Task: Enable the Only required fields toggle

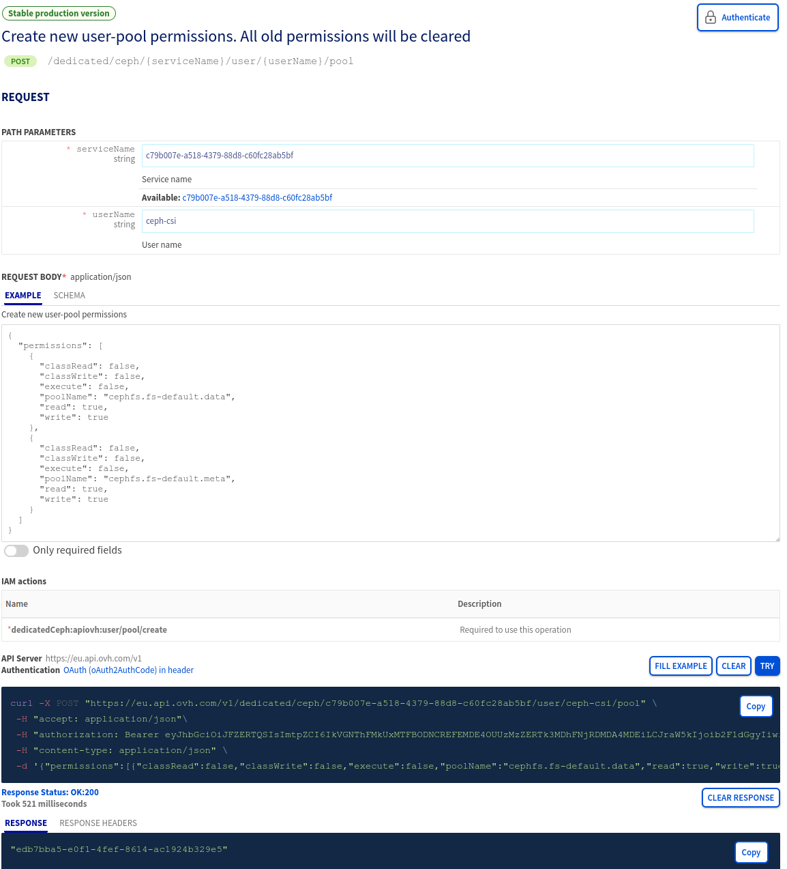Action: [x=16, y=550]
